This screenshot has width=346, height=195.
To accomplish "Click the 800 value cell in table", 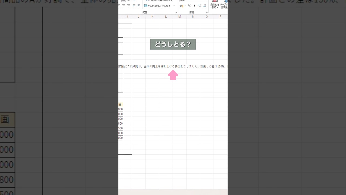I will click(121, 123).
